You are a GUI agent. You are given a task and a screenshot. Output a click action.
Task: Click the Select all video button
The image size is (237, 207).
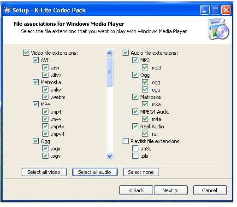coord(44,172)
